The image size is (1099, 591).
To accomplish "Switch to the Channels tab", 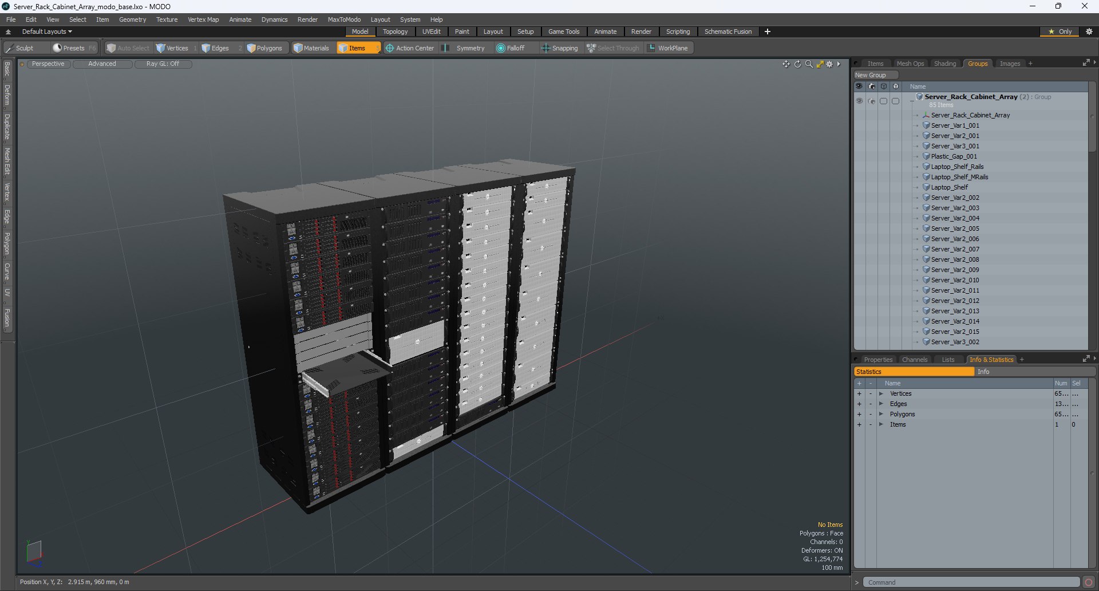I will click(914, 360).
